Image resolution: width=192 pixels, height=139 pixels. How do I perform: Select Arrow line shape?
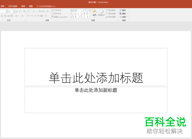(x=81, y=11)
